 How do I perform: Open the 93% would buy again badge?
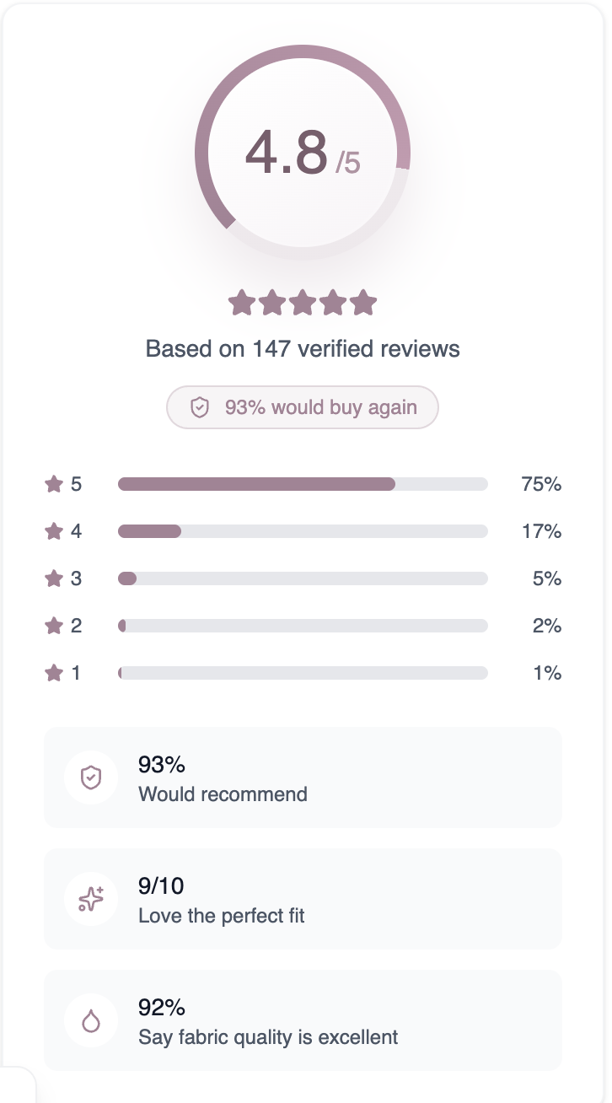click(302, 407)
